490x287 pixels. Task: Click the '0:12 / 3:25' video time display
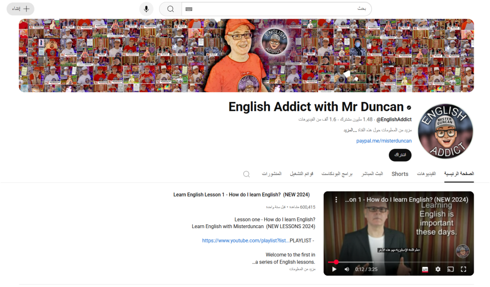[366, 269]
